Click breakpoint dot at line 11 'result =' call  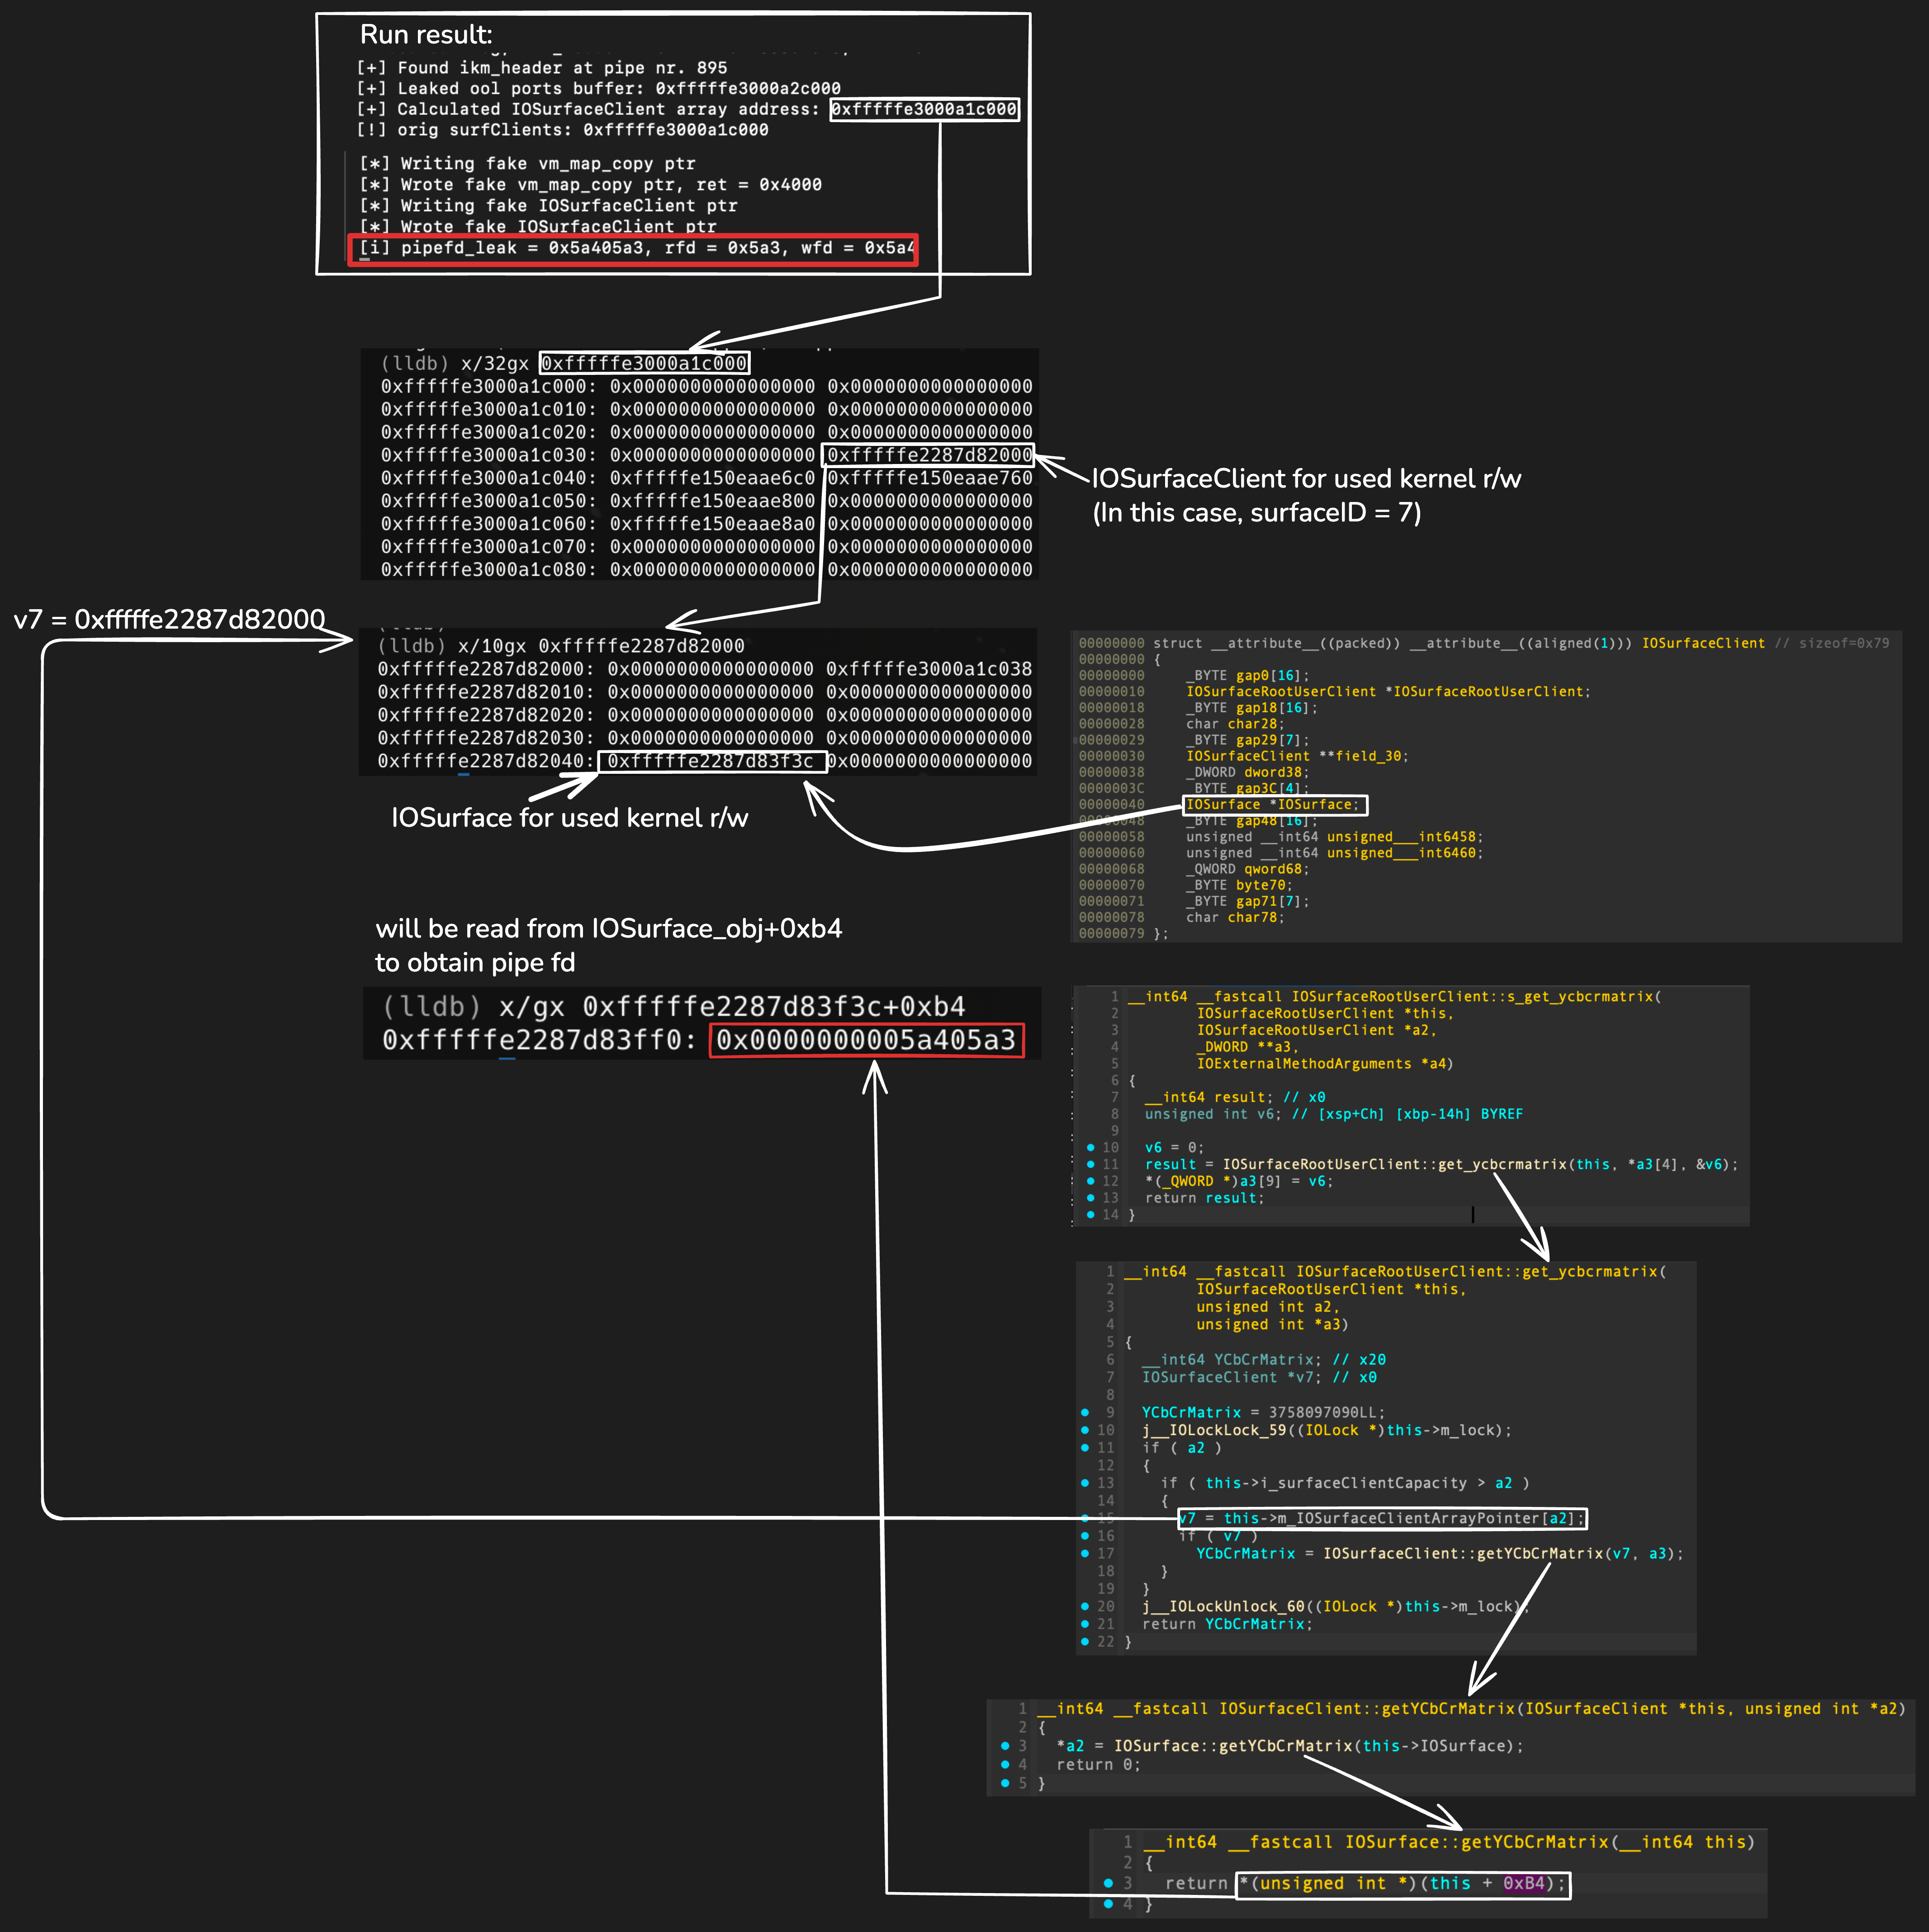[1090, 1164]
